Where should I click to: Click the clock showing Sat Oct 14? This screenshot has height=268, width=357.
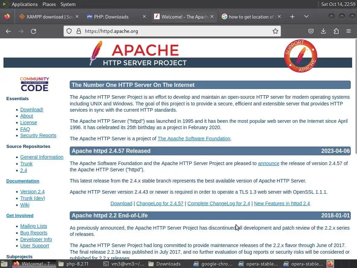pyautogui.click(x=338, y=4)
